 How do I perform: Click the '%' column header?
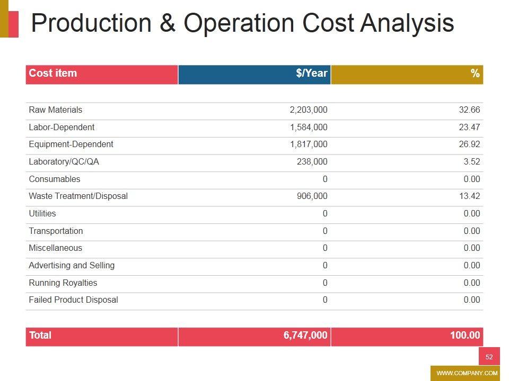(x=475, y=74)
